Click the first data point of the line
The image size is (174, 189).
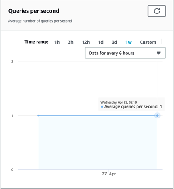(38, 115)
